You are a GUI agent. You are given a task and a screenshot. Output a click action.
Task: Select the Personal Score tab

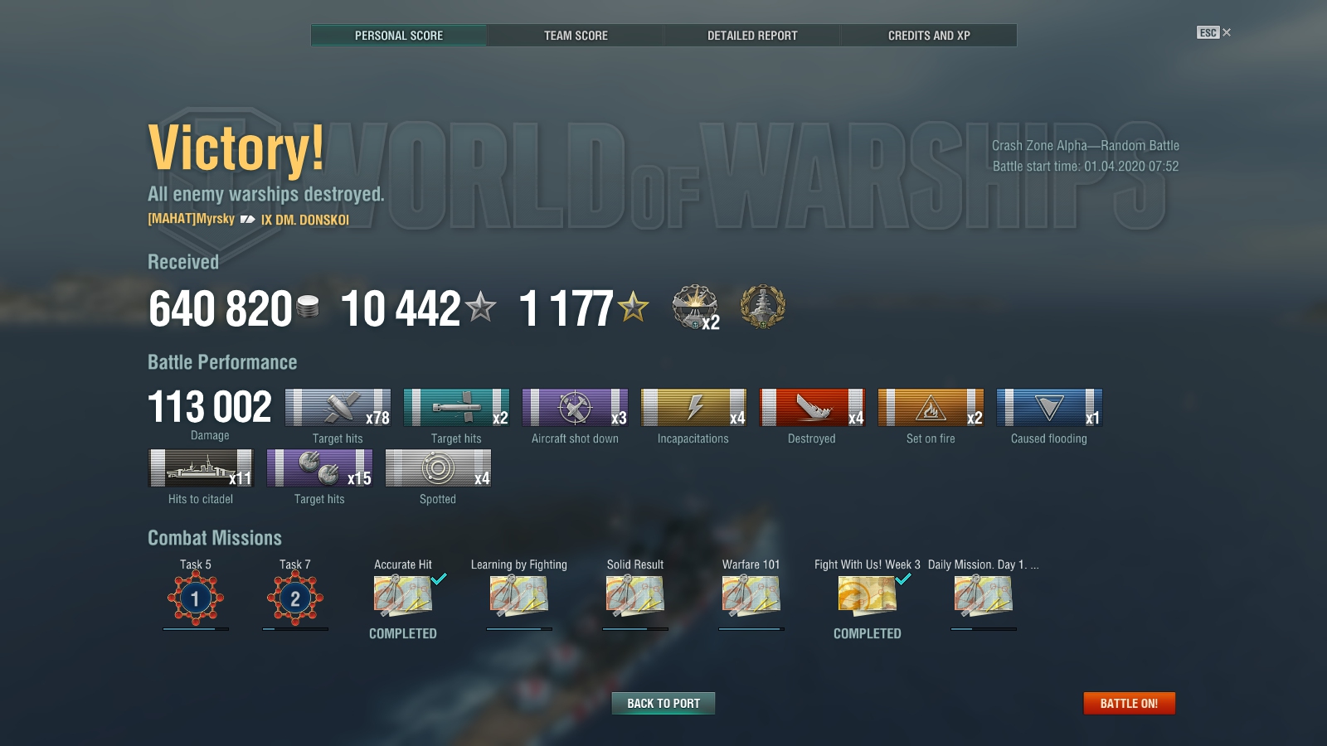tap(399, 36)
